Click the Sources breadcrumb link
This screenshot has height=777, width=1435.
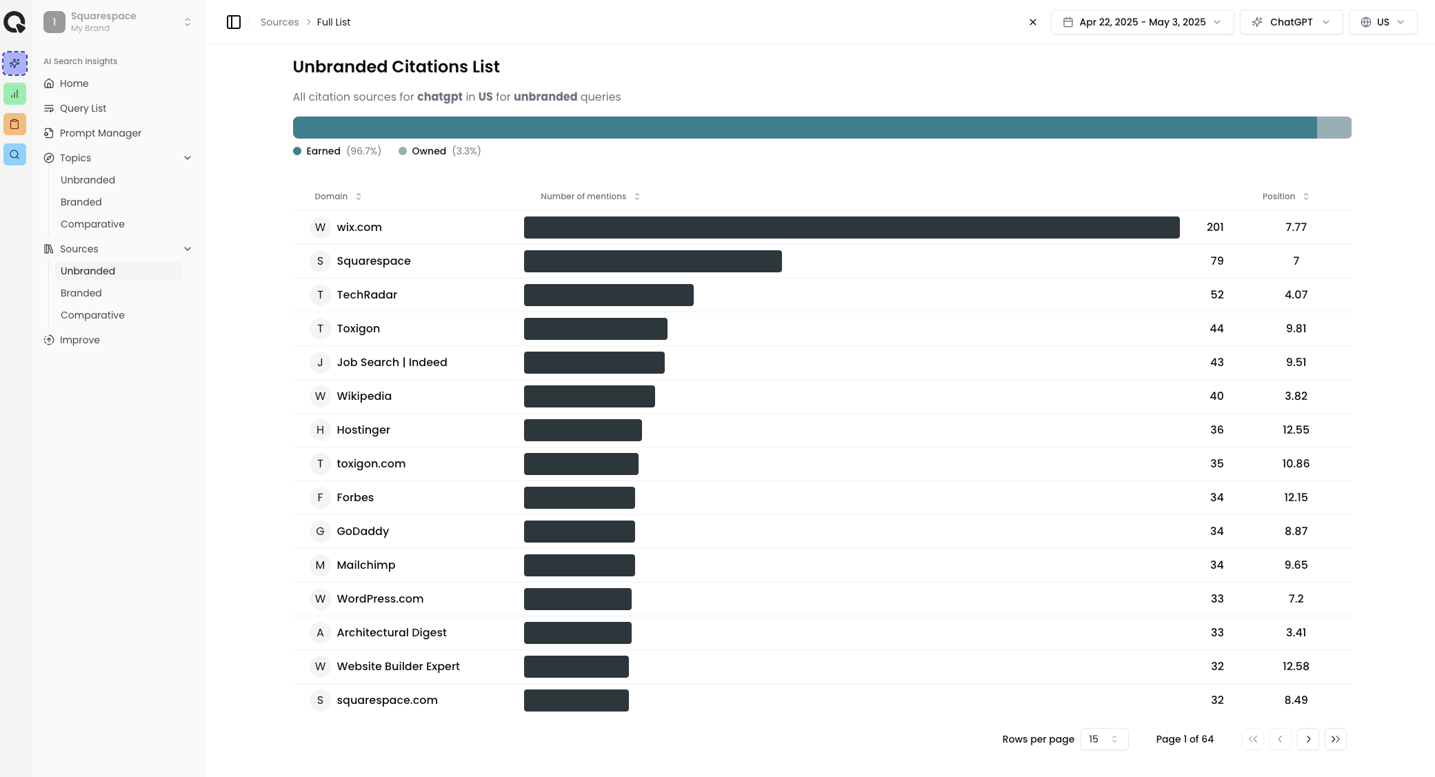(280, 21)
